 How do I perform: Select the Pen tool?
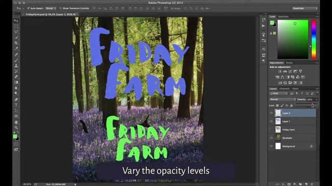tap(16, 99)
